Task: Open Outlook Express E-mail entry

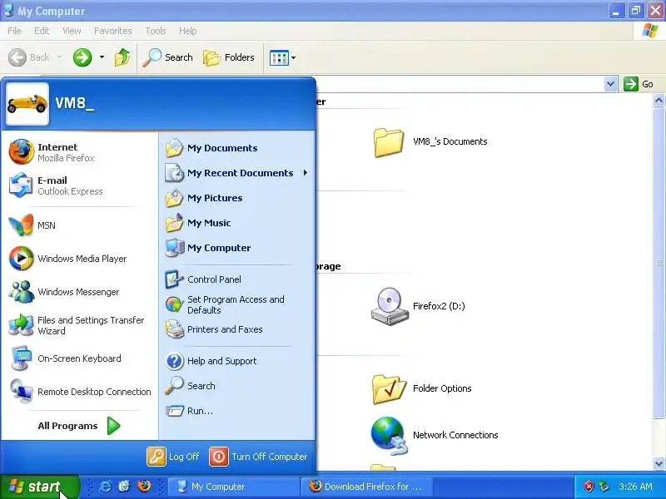Action: pyautogui.click(x=79, y=185)
